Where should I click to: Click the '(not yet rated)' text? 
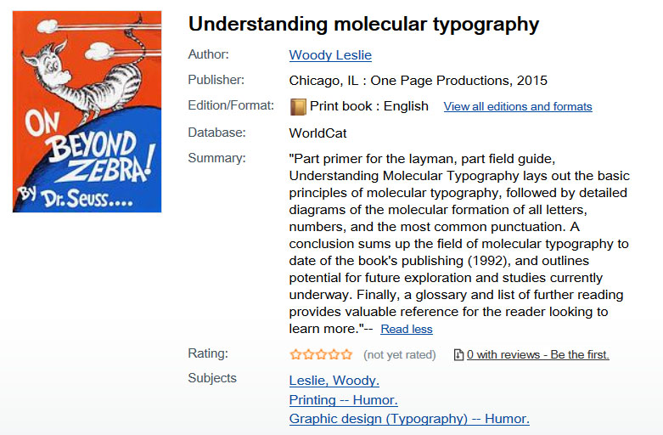coord(399,354)
